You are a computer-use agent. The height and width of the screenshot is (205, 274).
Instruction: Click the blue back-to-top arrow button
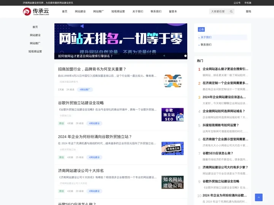click(259, 197)
